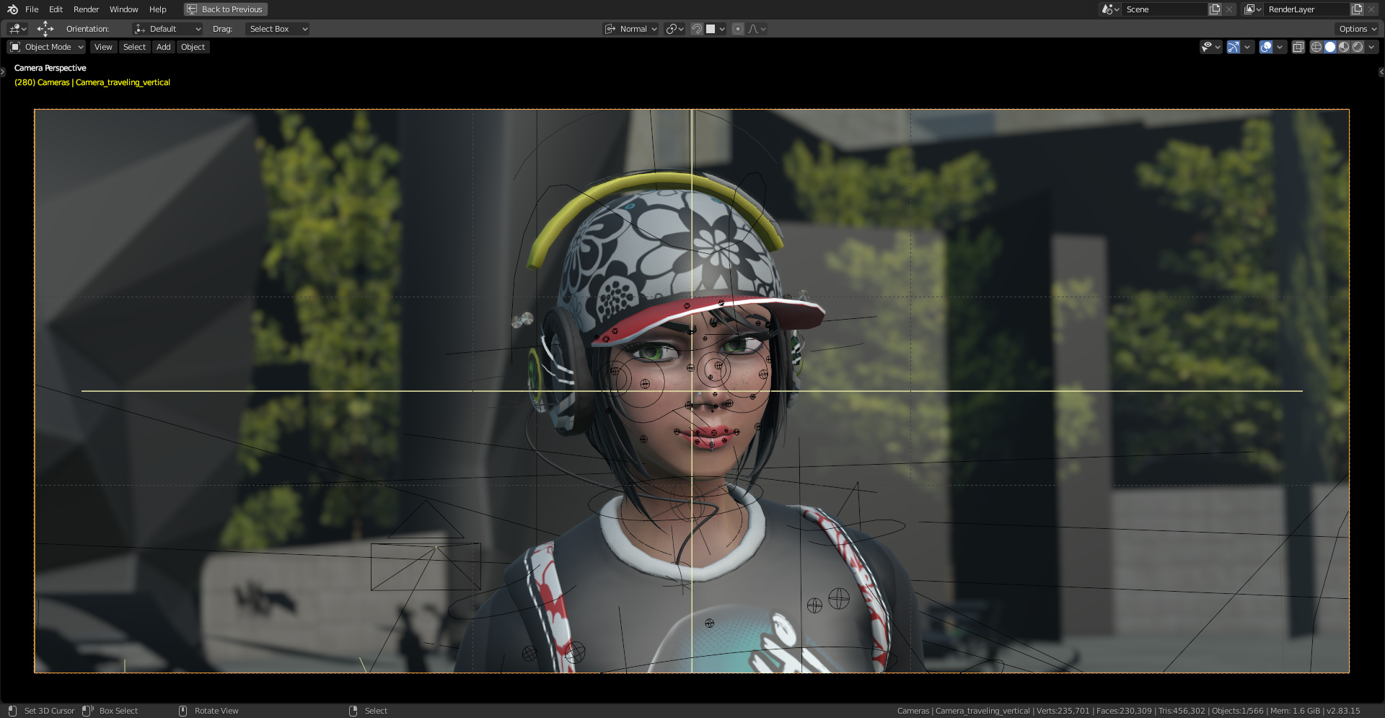This screenshot has height=718, width=1385.
Task: Click the Faces:230,309 status text
Action: (1124, 711)
